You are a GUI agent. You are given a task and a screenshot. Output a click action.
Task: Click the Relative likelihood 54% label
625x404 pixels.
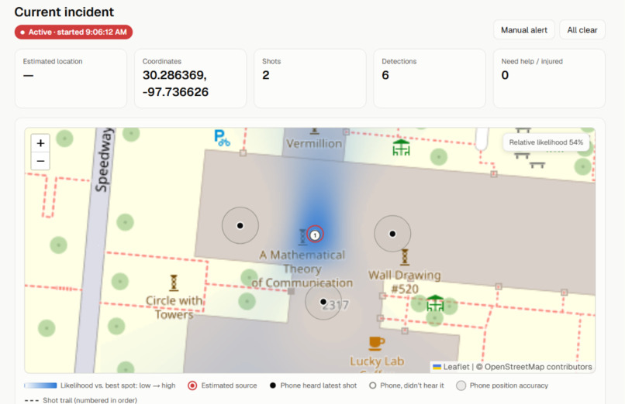(546, 142)
